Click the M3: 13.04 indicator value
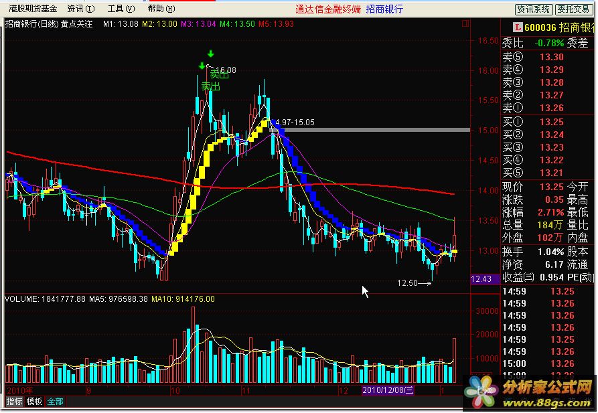The width and height of the screenshot is (598, 413). click(x=198, y=24)
